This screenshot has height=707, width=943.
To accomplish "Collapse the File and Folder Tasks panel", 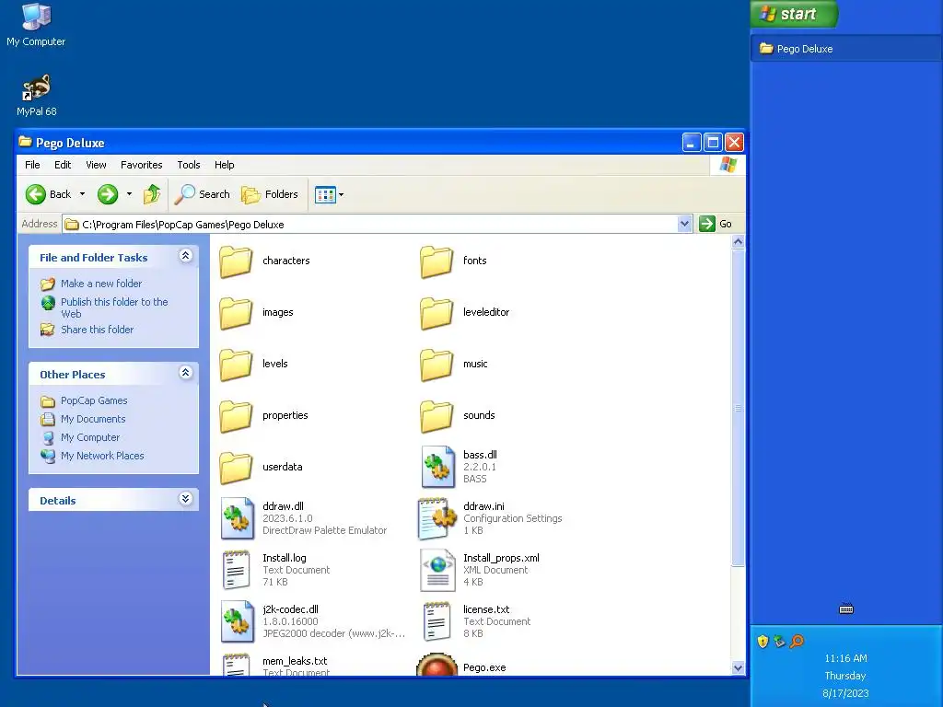I will pyautogui.click(x=185, y=256).
